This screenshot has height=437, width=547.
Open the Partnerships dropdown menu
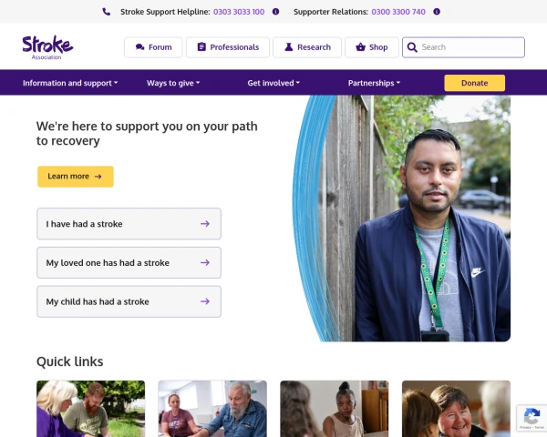pyautogui.click(x=374, y=83)
